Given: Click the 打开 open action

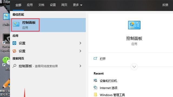Looking at the screenshot, I should tap(103, 59).
